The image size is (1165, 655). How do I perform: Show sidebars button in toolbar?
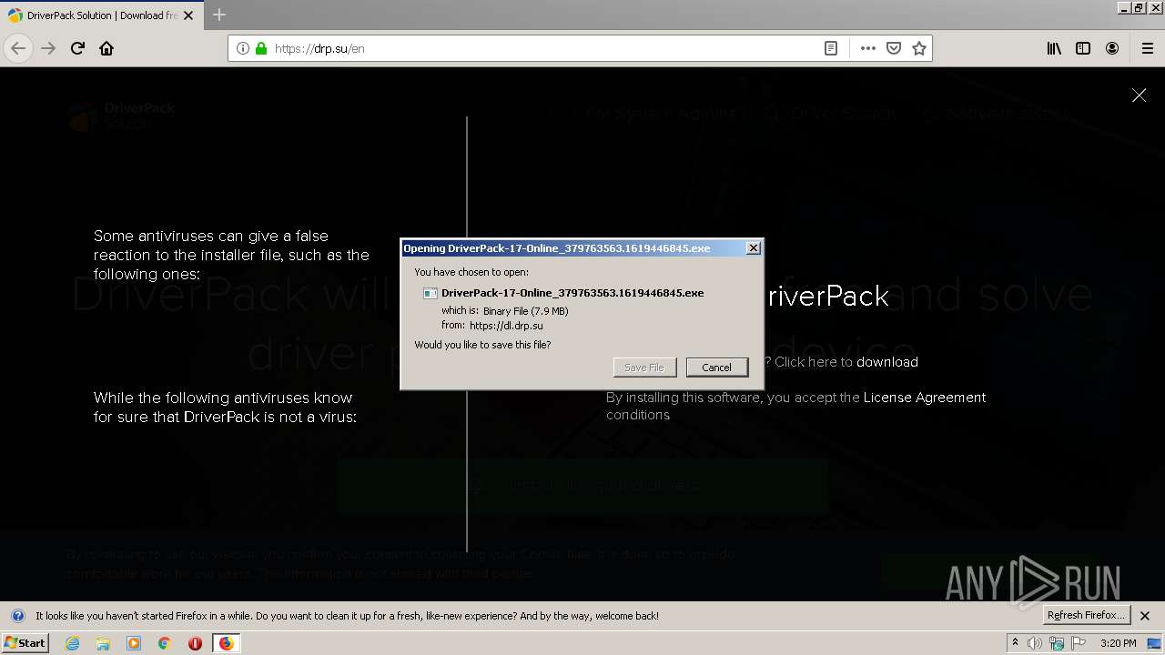1083,48
